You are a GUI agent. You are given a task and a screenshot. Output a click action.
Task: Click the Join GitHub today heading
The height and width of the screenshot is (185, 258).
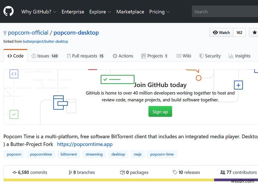[160, 85]
